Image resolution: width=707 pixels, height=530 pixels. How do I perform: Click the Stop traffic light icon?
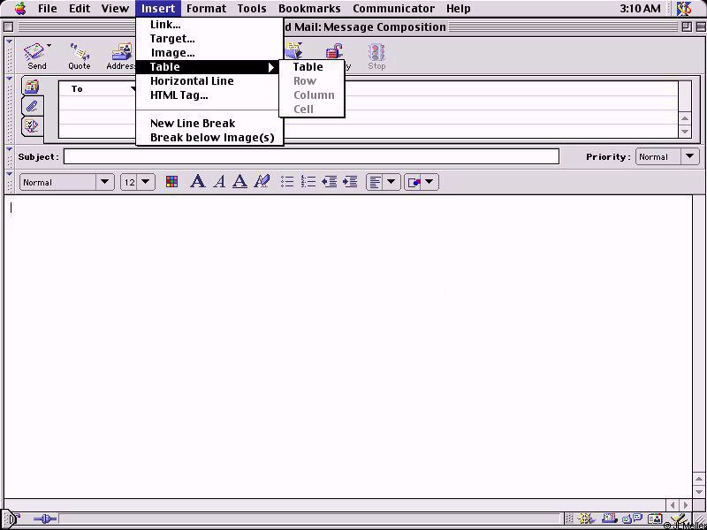[x=376, y=52]
